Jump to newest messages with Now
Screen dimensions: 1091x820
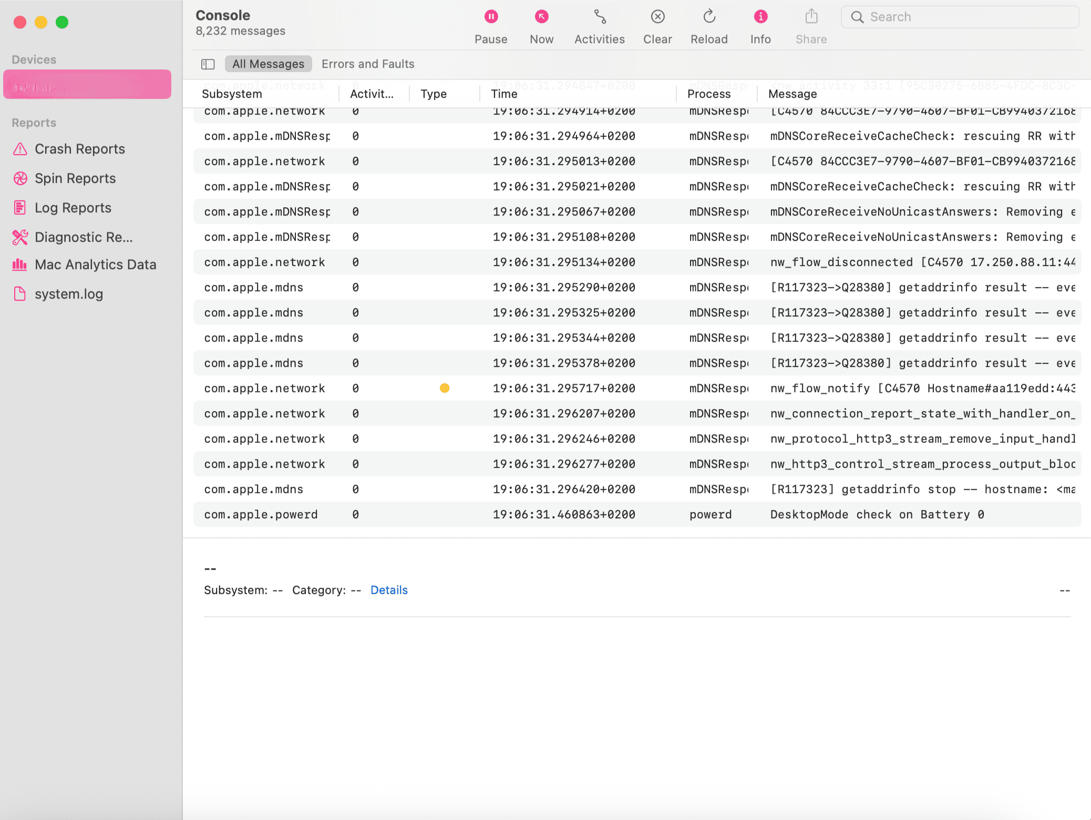coord(541,24)
